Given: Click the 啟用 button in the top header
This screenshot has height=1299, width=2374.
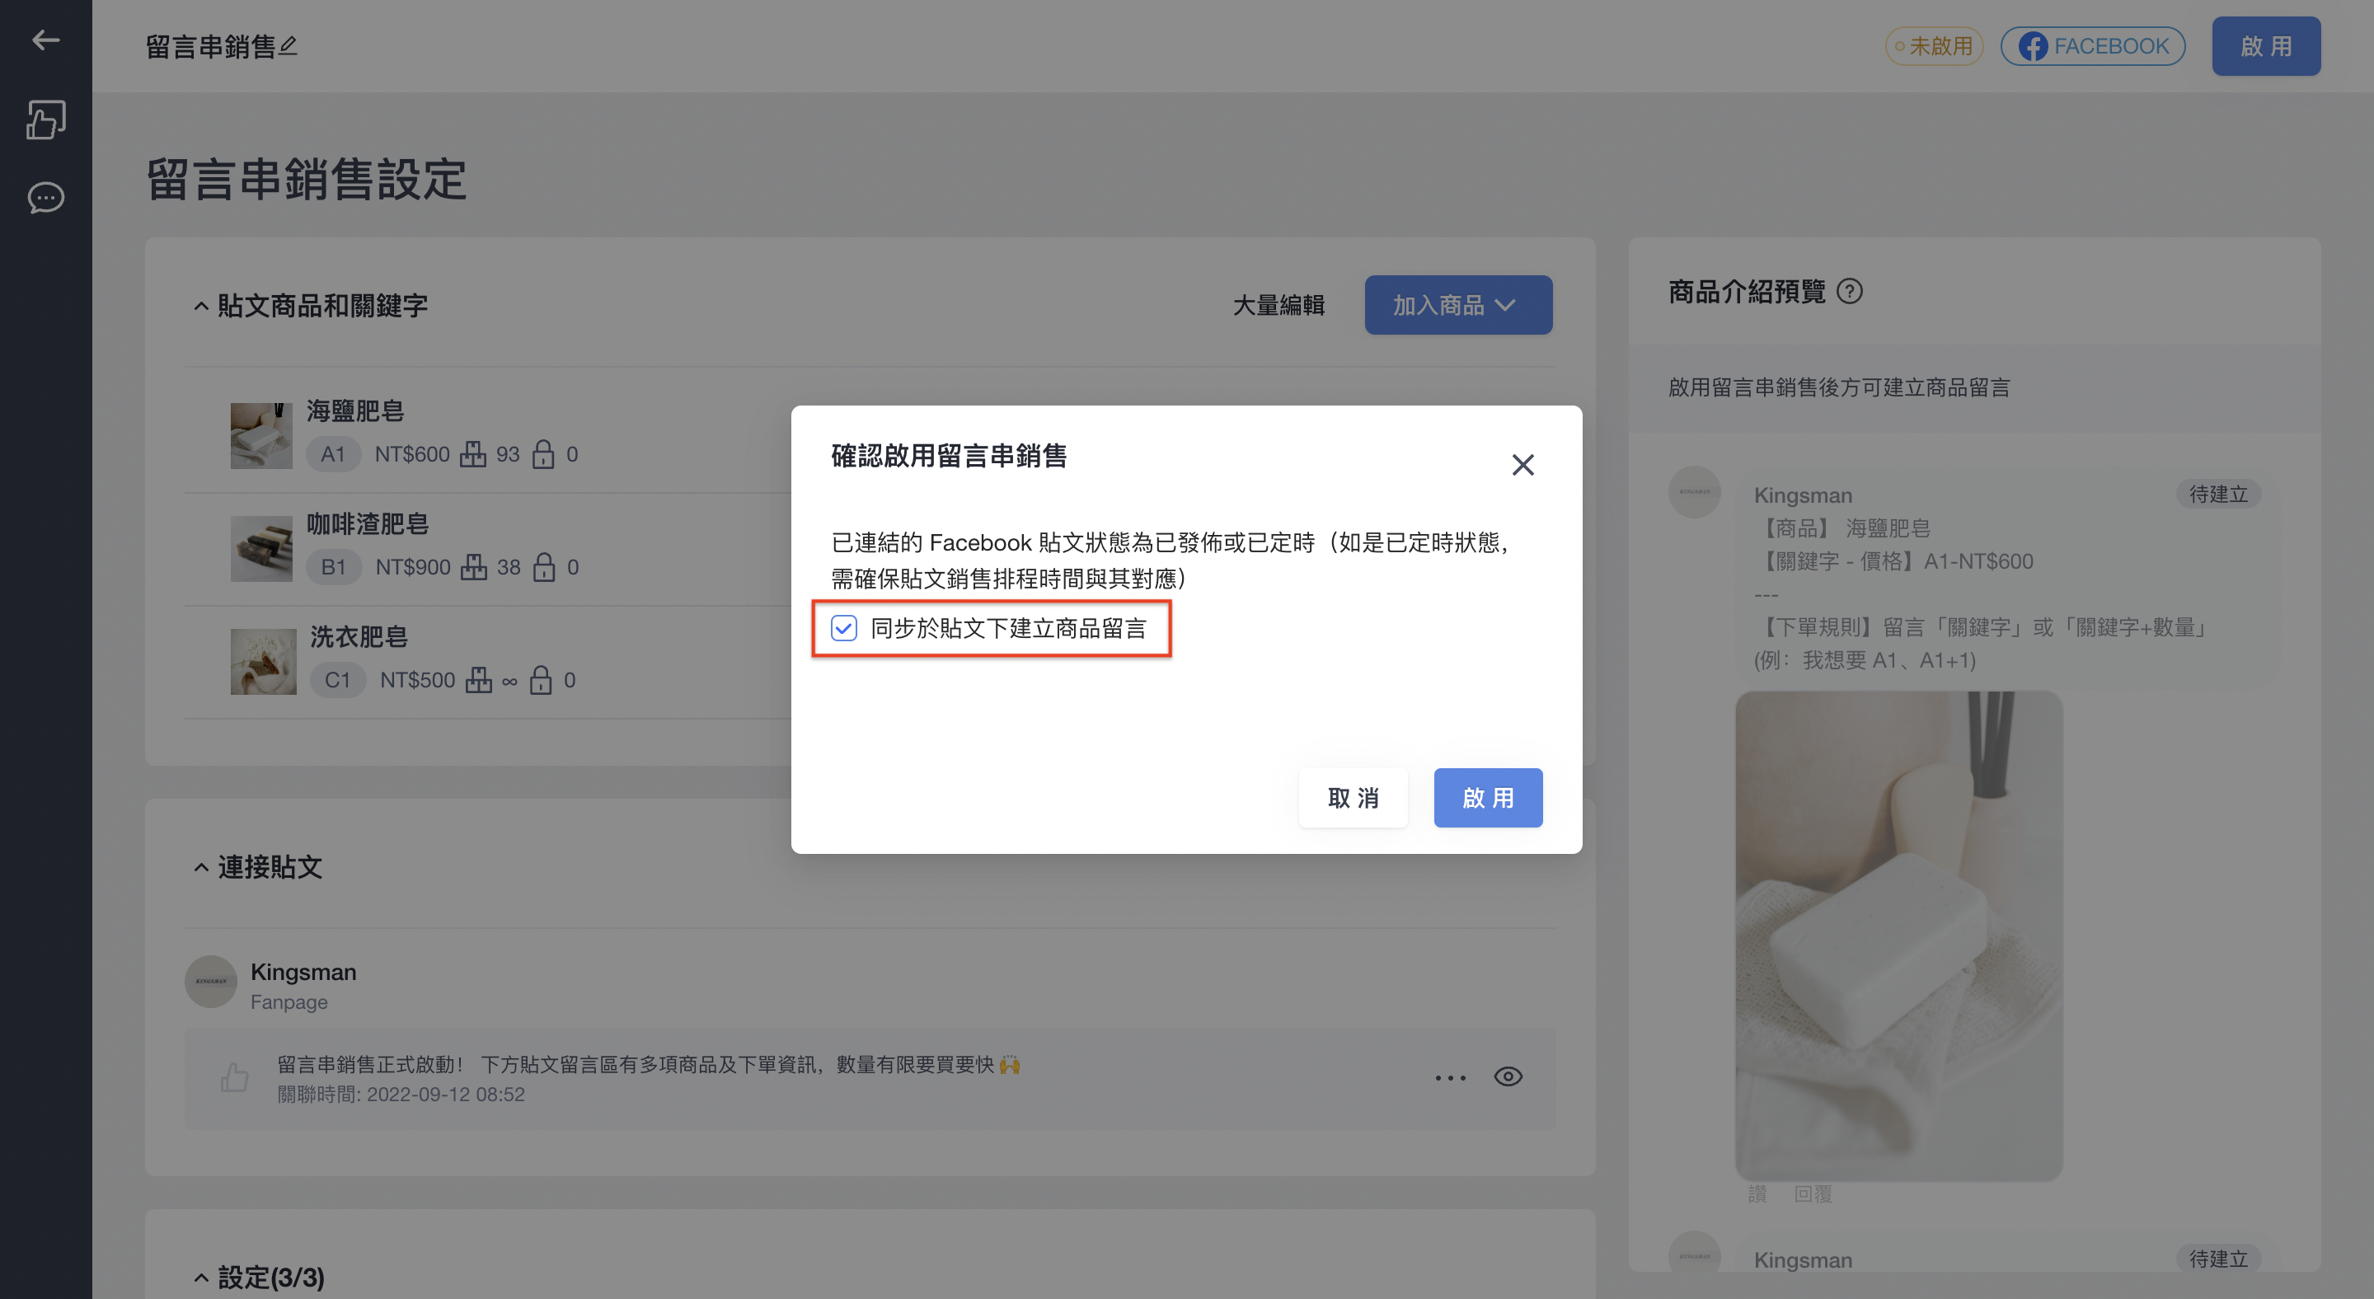Looking at the screenshot, I should pyautogui.click(x=2265, y=46).
